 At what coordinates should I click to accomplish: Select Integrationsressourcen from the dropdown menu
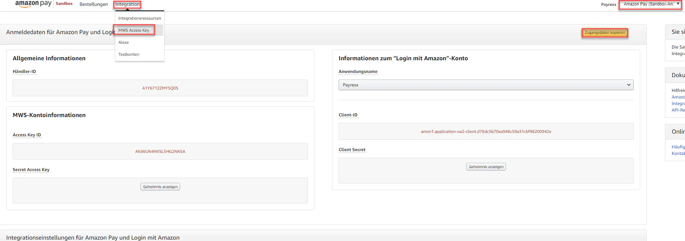139,18
